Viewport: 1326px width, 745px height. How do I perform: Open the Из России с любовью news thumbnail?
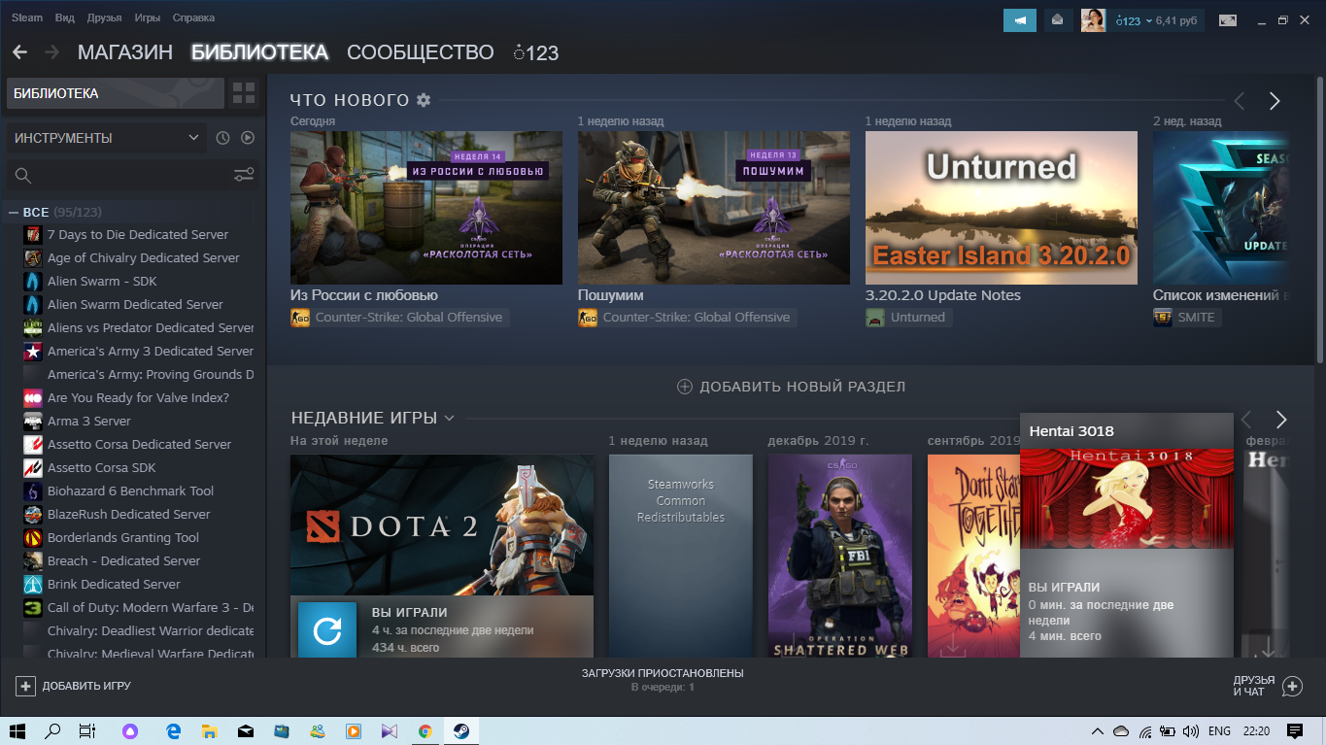coord(426,208)
